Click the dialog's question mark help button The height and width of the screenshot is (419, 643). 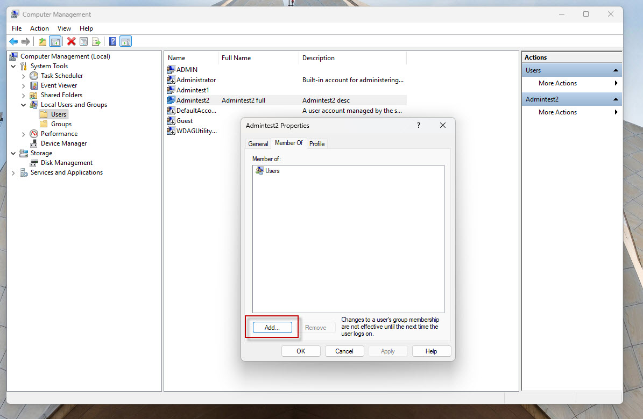click(419, 125)
